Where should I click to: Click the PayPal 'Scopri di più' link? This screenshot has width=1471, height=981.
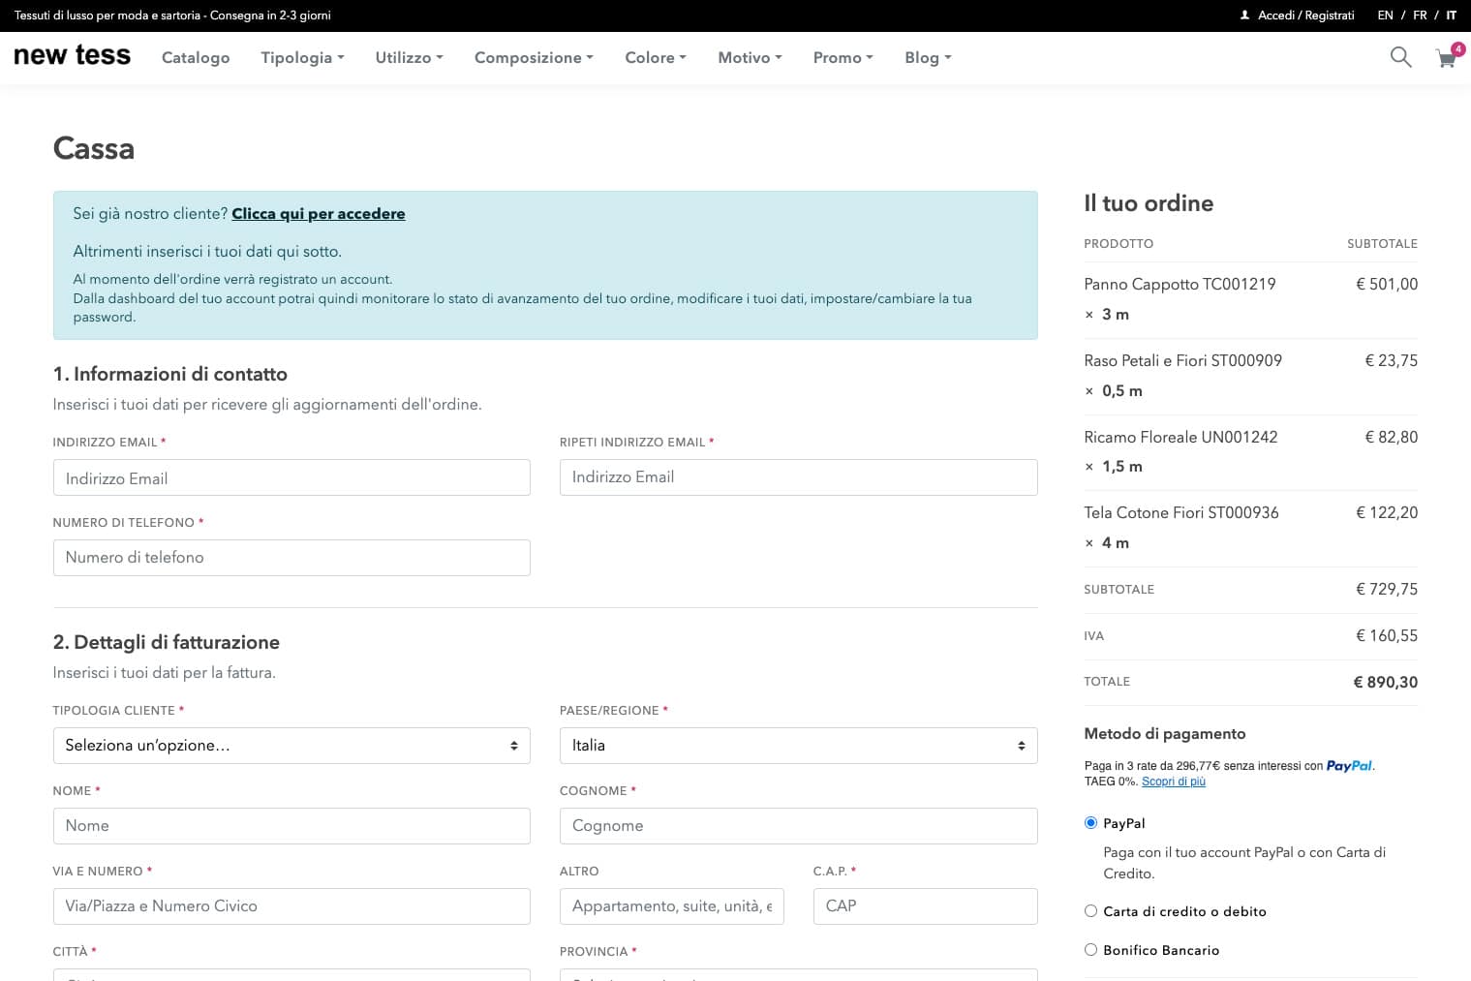(1173, 782)
